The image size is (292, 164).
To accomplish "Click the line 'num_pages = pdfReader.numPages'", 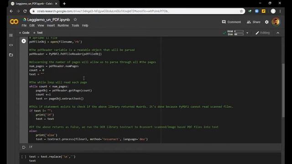I will click(54, 66).
